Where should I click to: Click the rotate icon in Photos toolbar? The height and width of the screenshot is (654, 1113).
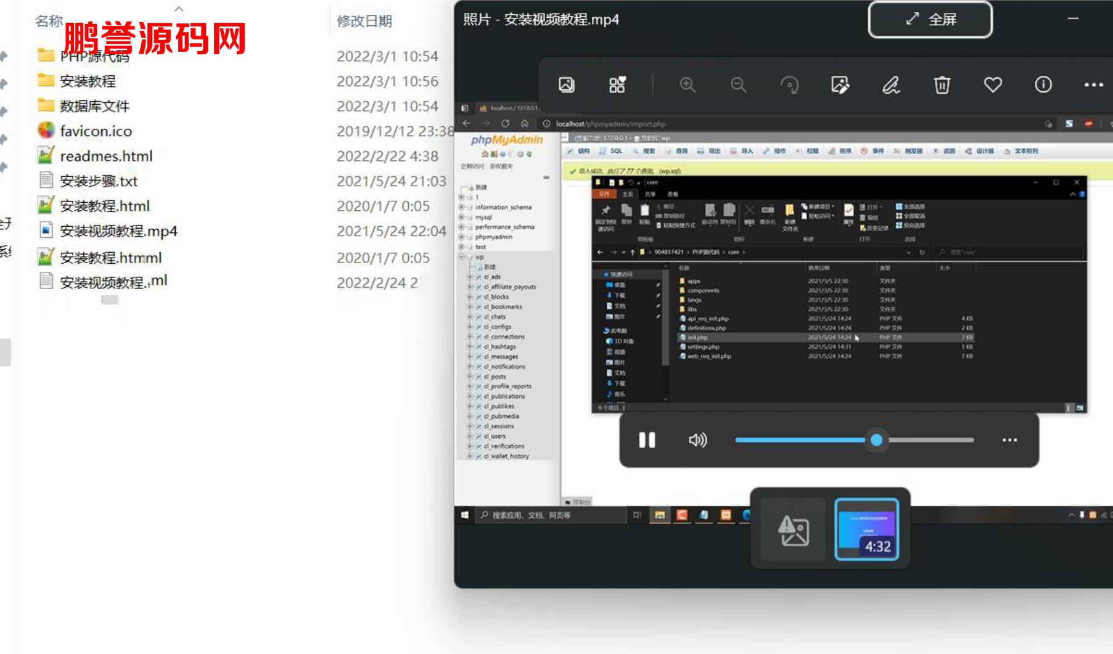tap(789, 84)
